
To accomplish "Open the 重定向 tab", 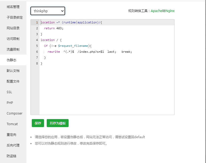I will 13,135.
